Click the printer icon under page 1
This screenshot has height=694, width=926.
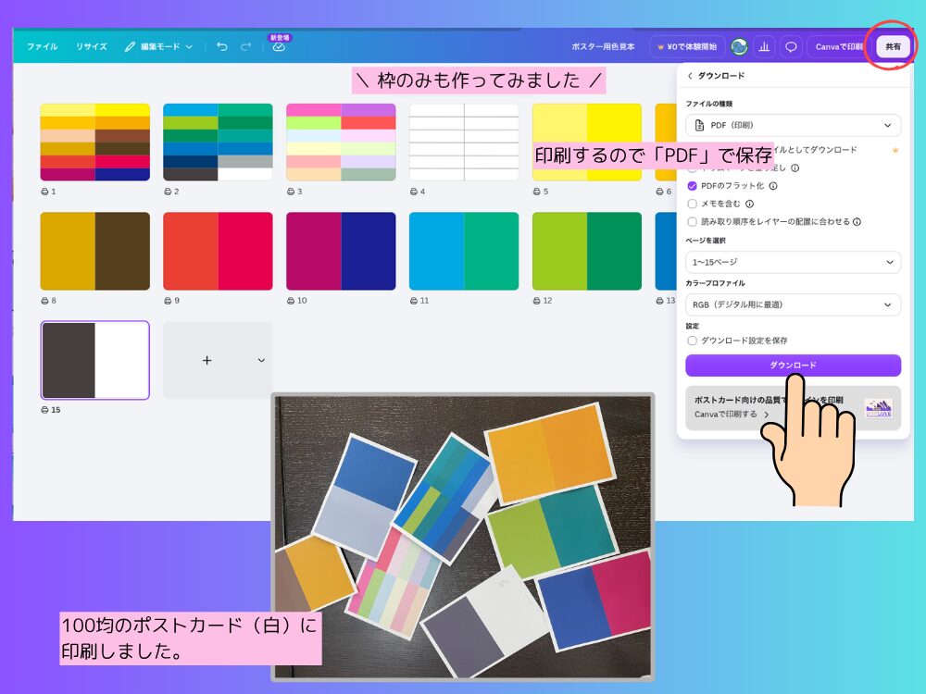pyautogui.click(x=44, y=192)
